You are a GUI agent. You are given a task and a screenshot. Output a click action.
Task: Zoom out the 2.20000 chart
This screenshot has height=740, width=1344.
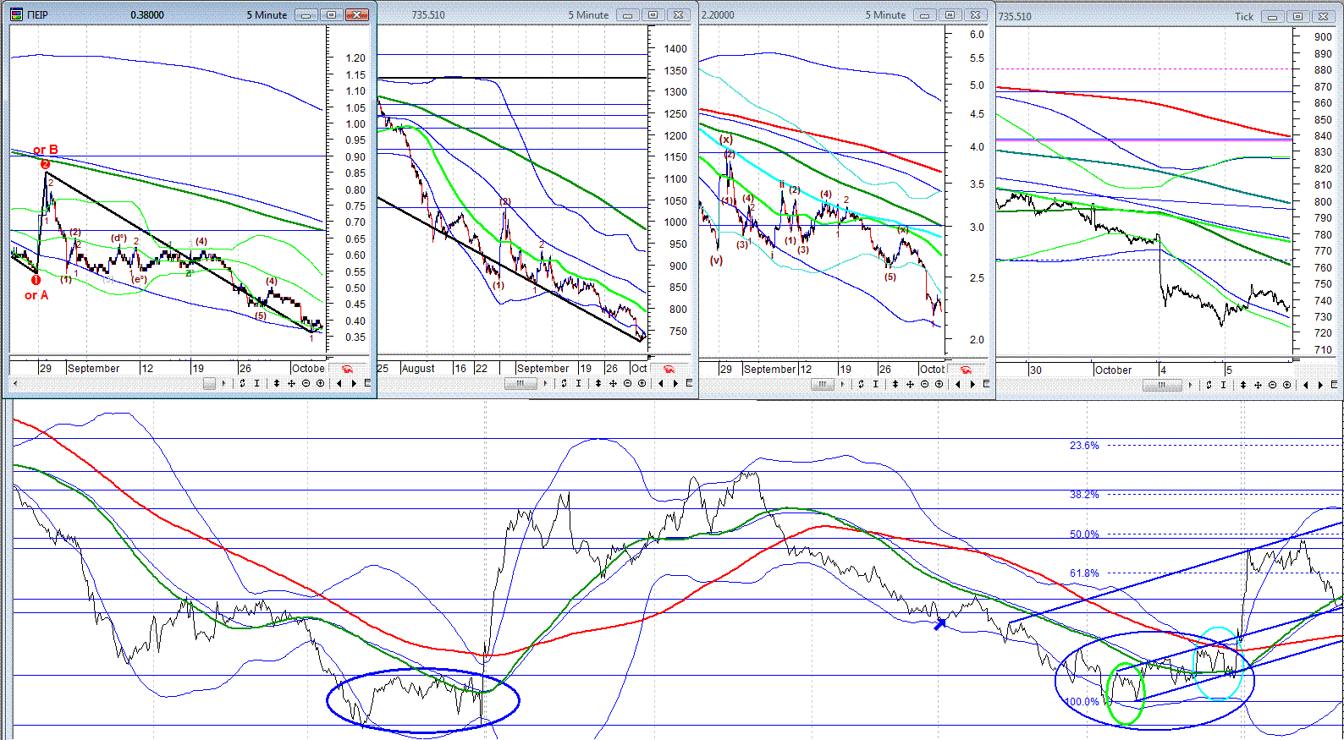tap(924, 384)
